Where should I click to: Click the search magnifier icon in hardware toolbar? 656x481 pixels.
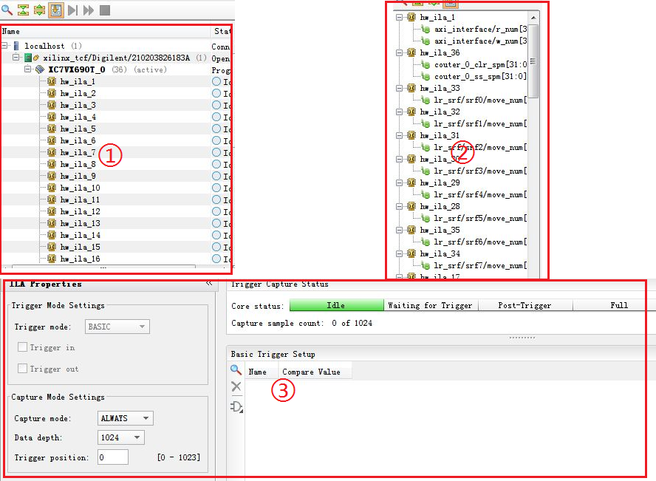coord(7,9)
